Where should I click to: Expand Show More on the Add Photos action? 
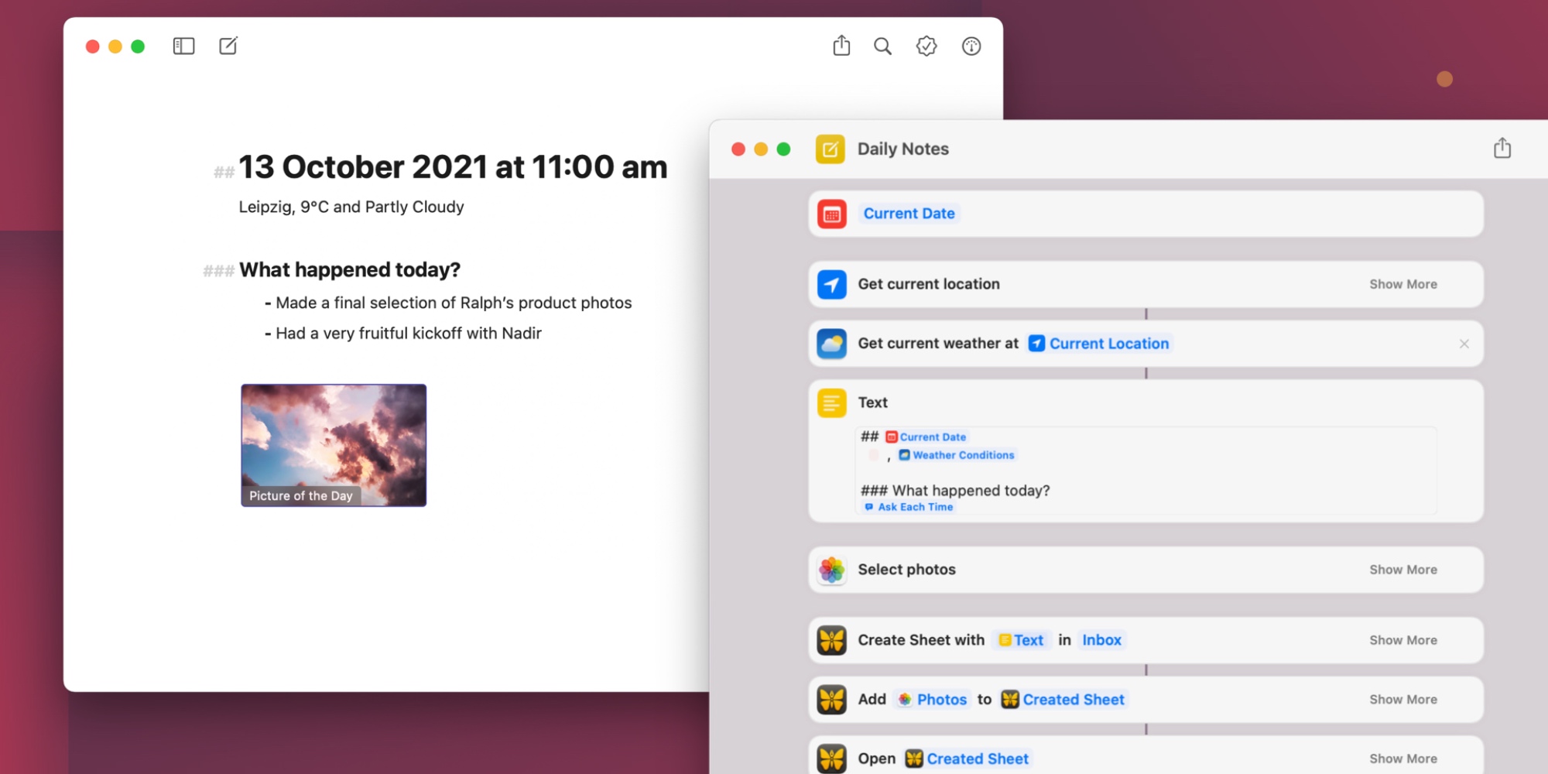click(1403, 699)
